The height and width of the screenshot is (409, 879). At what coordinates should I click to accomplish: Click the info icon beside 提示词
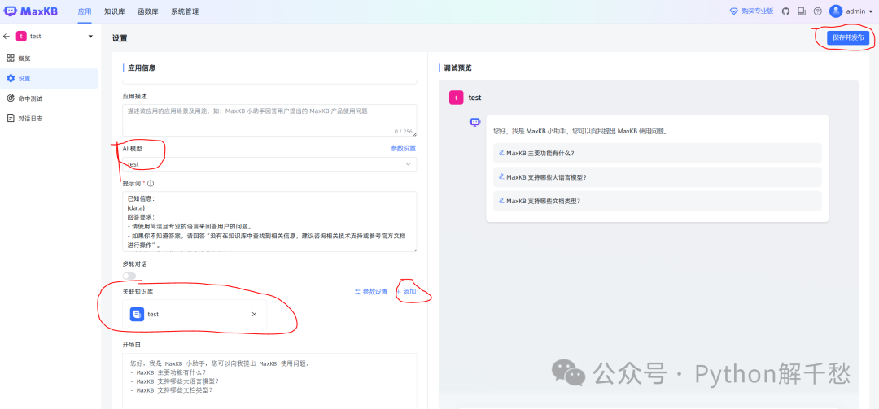[x=151, y=183]
